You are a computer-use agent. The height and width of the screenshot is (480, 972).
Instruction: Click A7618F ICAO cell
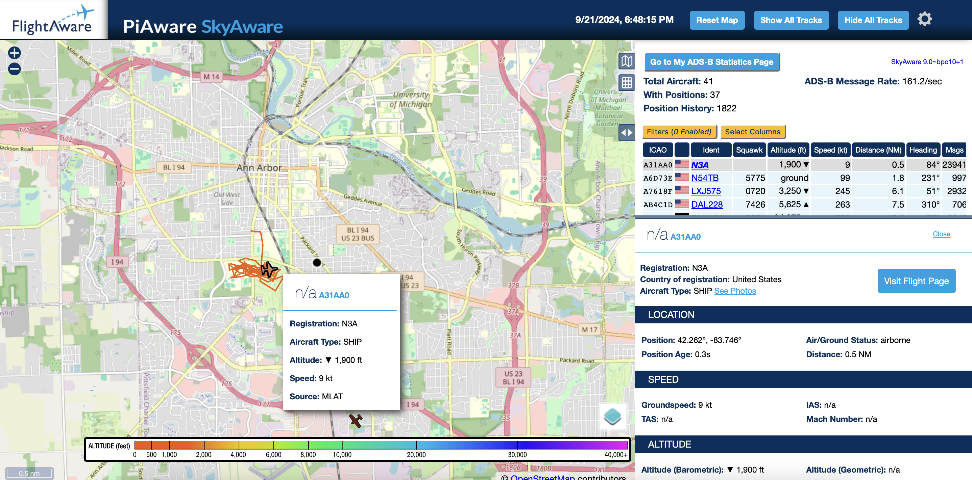click(x=657, y=191)
